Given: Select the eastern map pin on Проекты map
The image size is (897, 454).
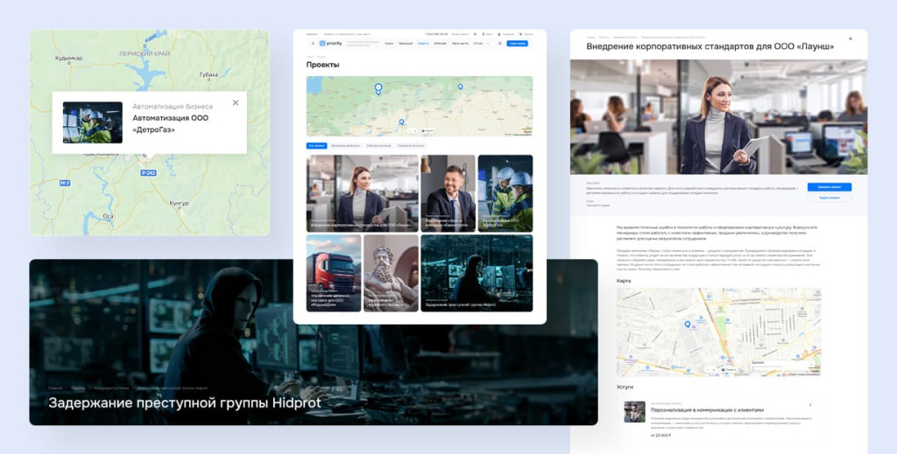Looking at the screenshot, I should click(460, 87).
